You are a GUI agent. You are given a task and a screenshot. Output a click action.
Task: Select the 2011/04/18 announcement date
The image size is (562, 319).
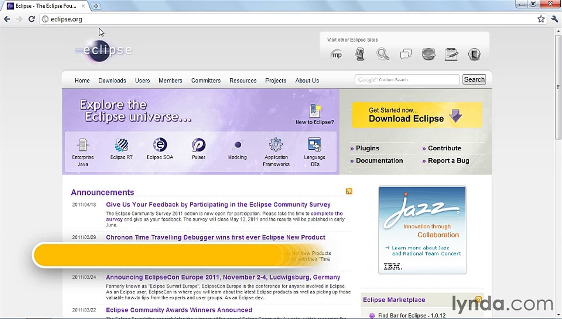pos(84,205)
